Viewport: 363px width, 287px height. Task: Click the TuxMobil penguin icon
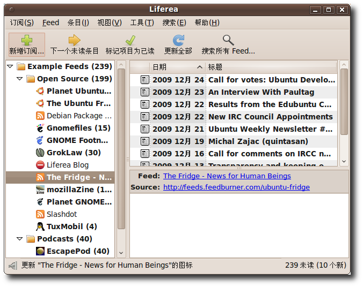pyautogui.click(x=40, y=226)
